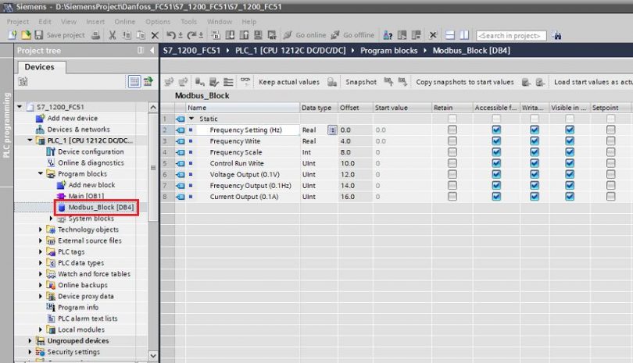Image resolution: width=633 pixels, height=363 pixels.
Task: Open Device configuration in project tree
Action: click(90, 151)
